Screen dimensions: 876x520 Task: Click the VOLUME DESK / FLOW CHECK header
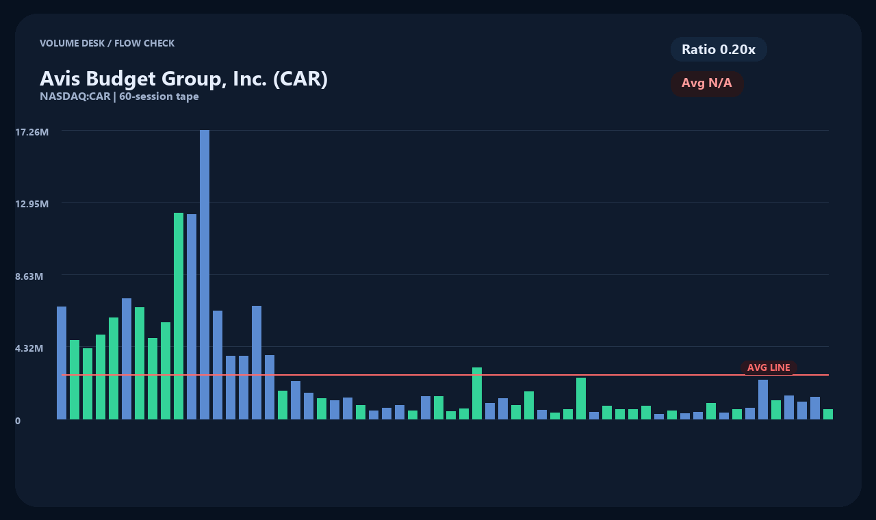107,43
